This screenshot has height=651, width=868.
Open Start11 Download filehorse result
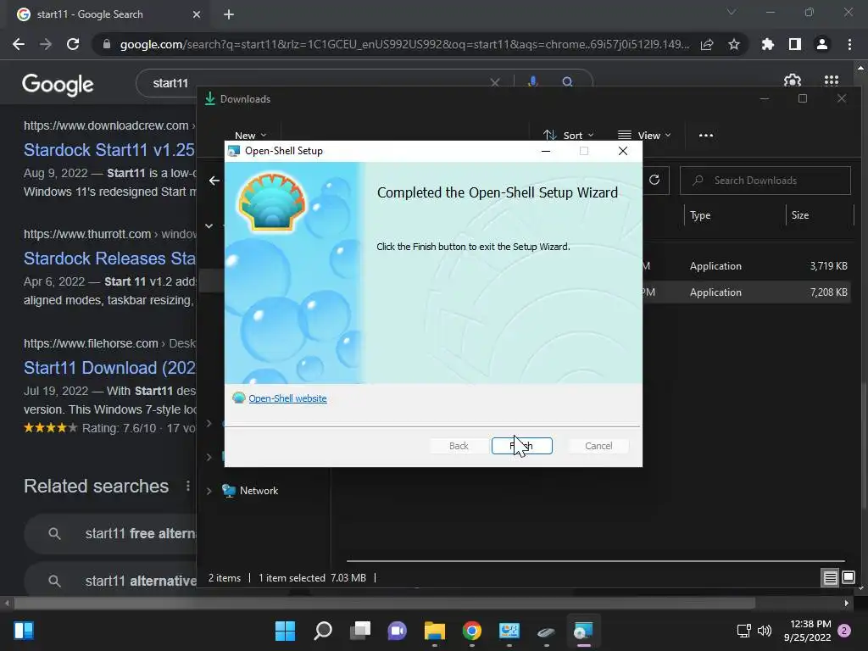109,368
